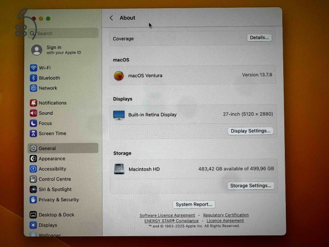The image size is (329, 247).
Task: Select Sign in with your Apple ID
Action: 56,50
